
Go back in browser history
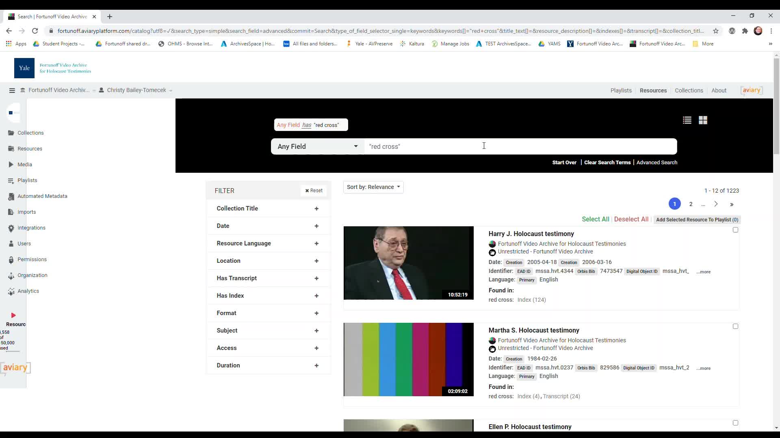coord(9,31)
